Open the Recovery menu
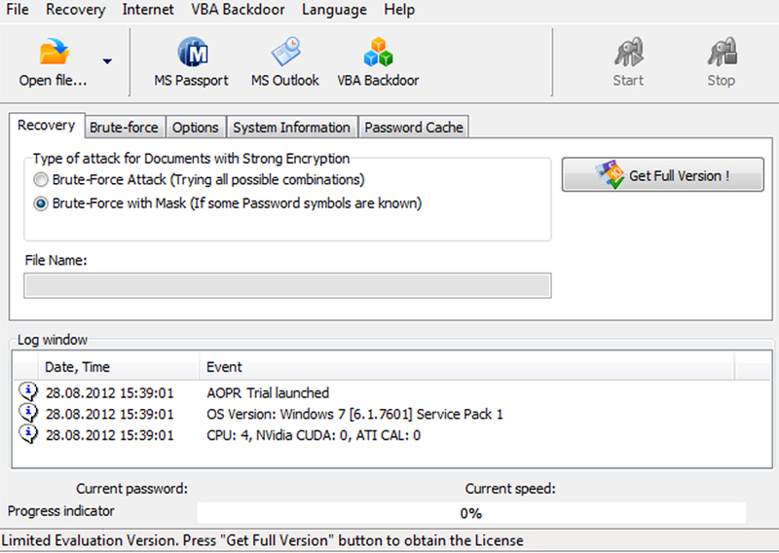779x553 pixels. [x=76, y=10]
